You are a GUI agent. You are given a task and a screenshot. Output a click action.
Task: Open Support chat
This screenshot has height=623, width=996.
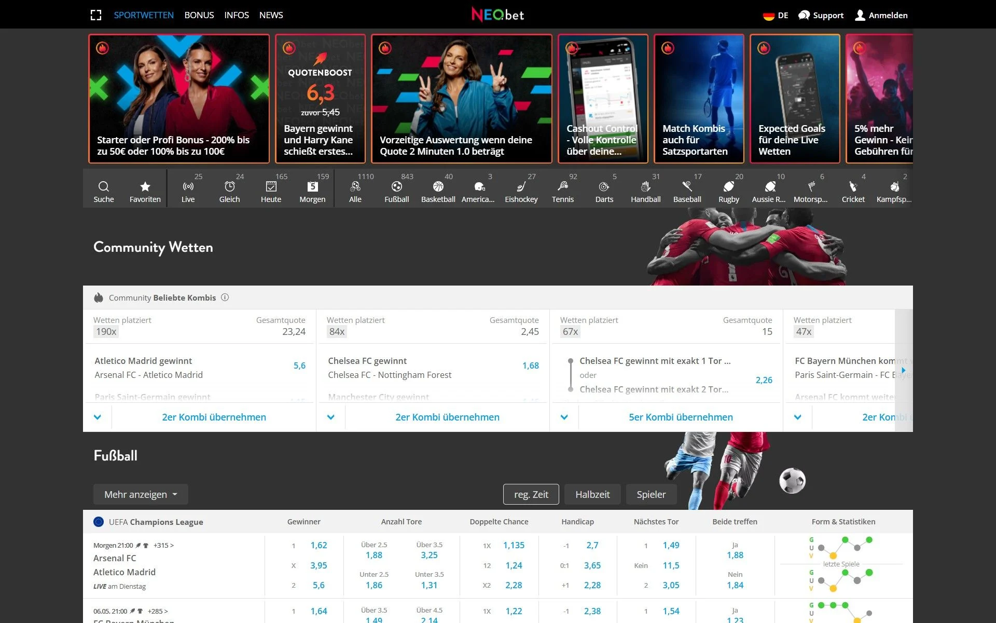(x=821, y=16)
